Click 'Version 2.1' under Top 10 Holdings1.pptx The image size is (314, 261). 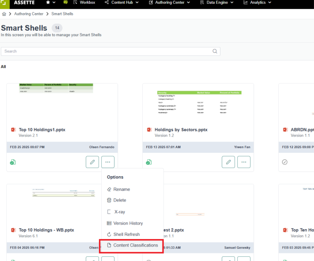point(28,135)
